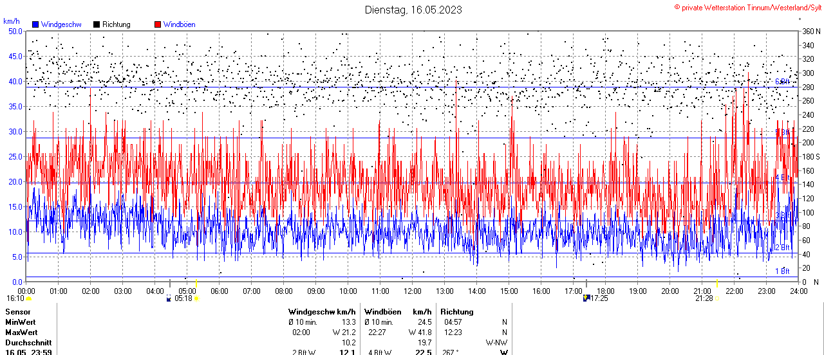Select the Windböen legend label
Screen dimensions: 824x355
[180, 24]
